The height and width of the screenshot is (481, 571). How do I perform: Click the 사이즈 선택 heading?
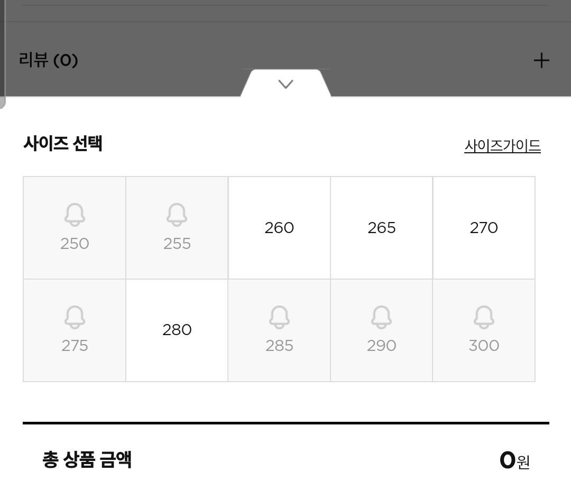tap(63, 143)
